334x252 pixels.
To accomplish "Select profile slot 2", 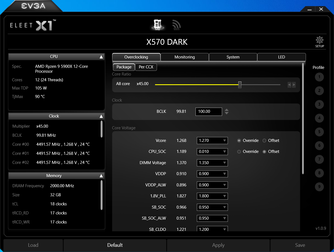I will [319, 91].
